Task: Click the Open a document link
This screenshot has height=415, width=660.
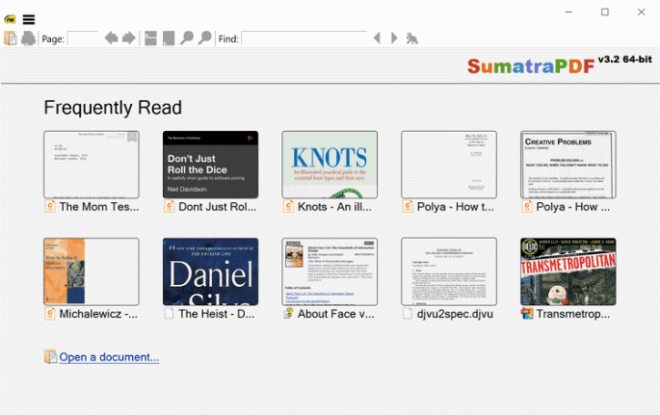Action: tap(109, 357)
